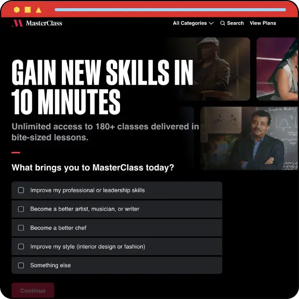The image size is (299, 299).
Task: Click the light blue address bar
Action: [x=170, y=10]
